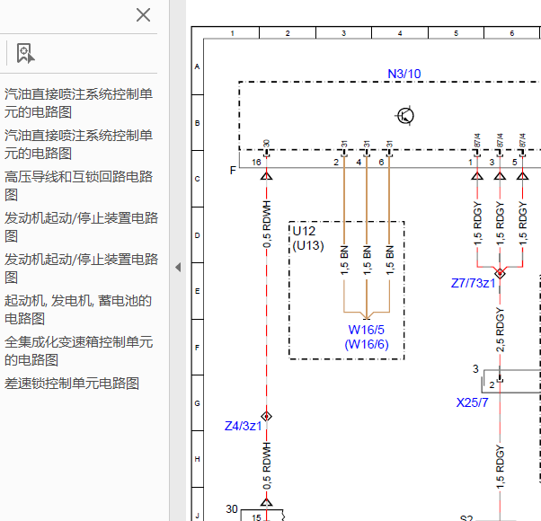This screenshot has height=521, width=541.
Task: Open bookmark 起动机, 发电机, 蓄电池的电路图
Action: 78,310
